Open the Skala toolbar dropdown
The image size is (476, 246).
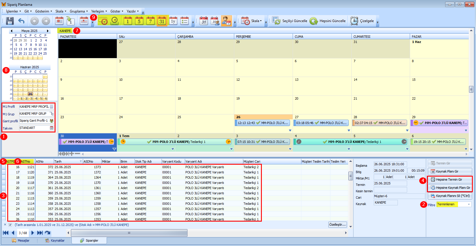pyautogui.click(x=256, y=21)
